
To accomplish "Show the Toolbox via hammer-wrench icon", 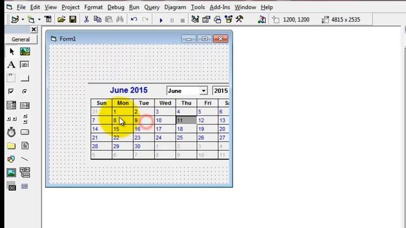I will 240,20.
